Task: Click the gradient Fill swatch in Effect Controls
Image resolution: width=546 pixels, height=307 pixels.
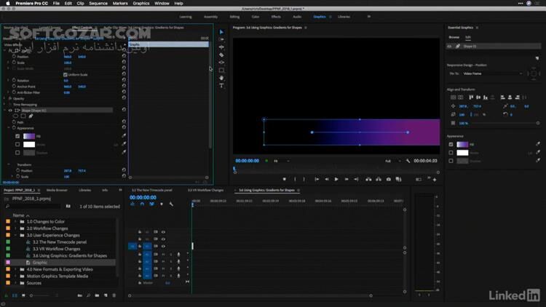Action: pos(29,136)
